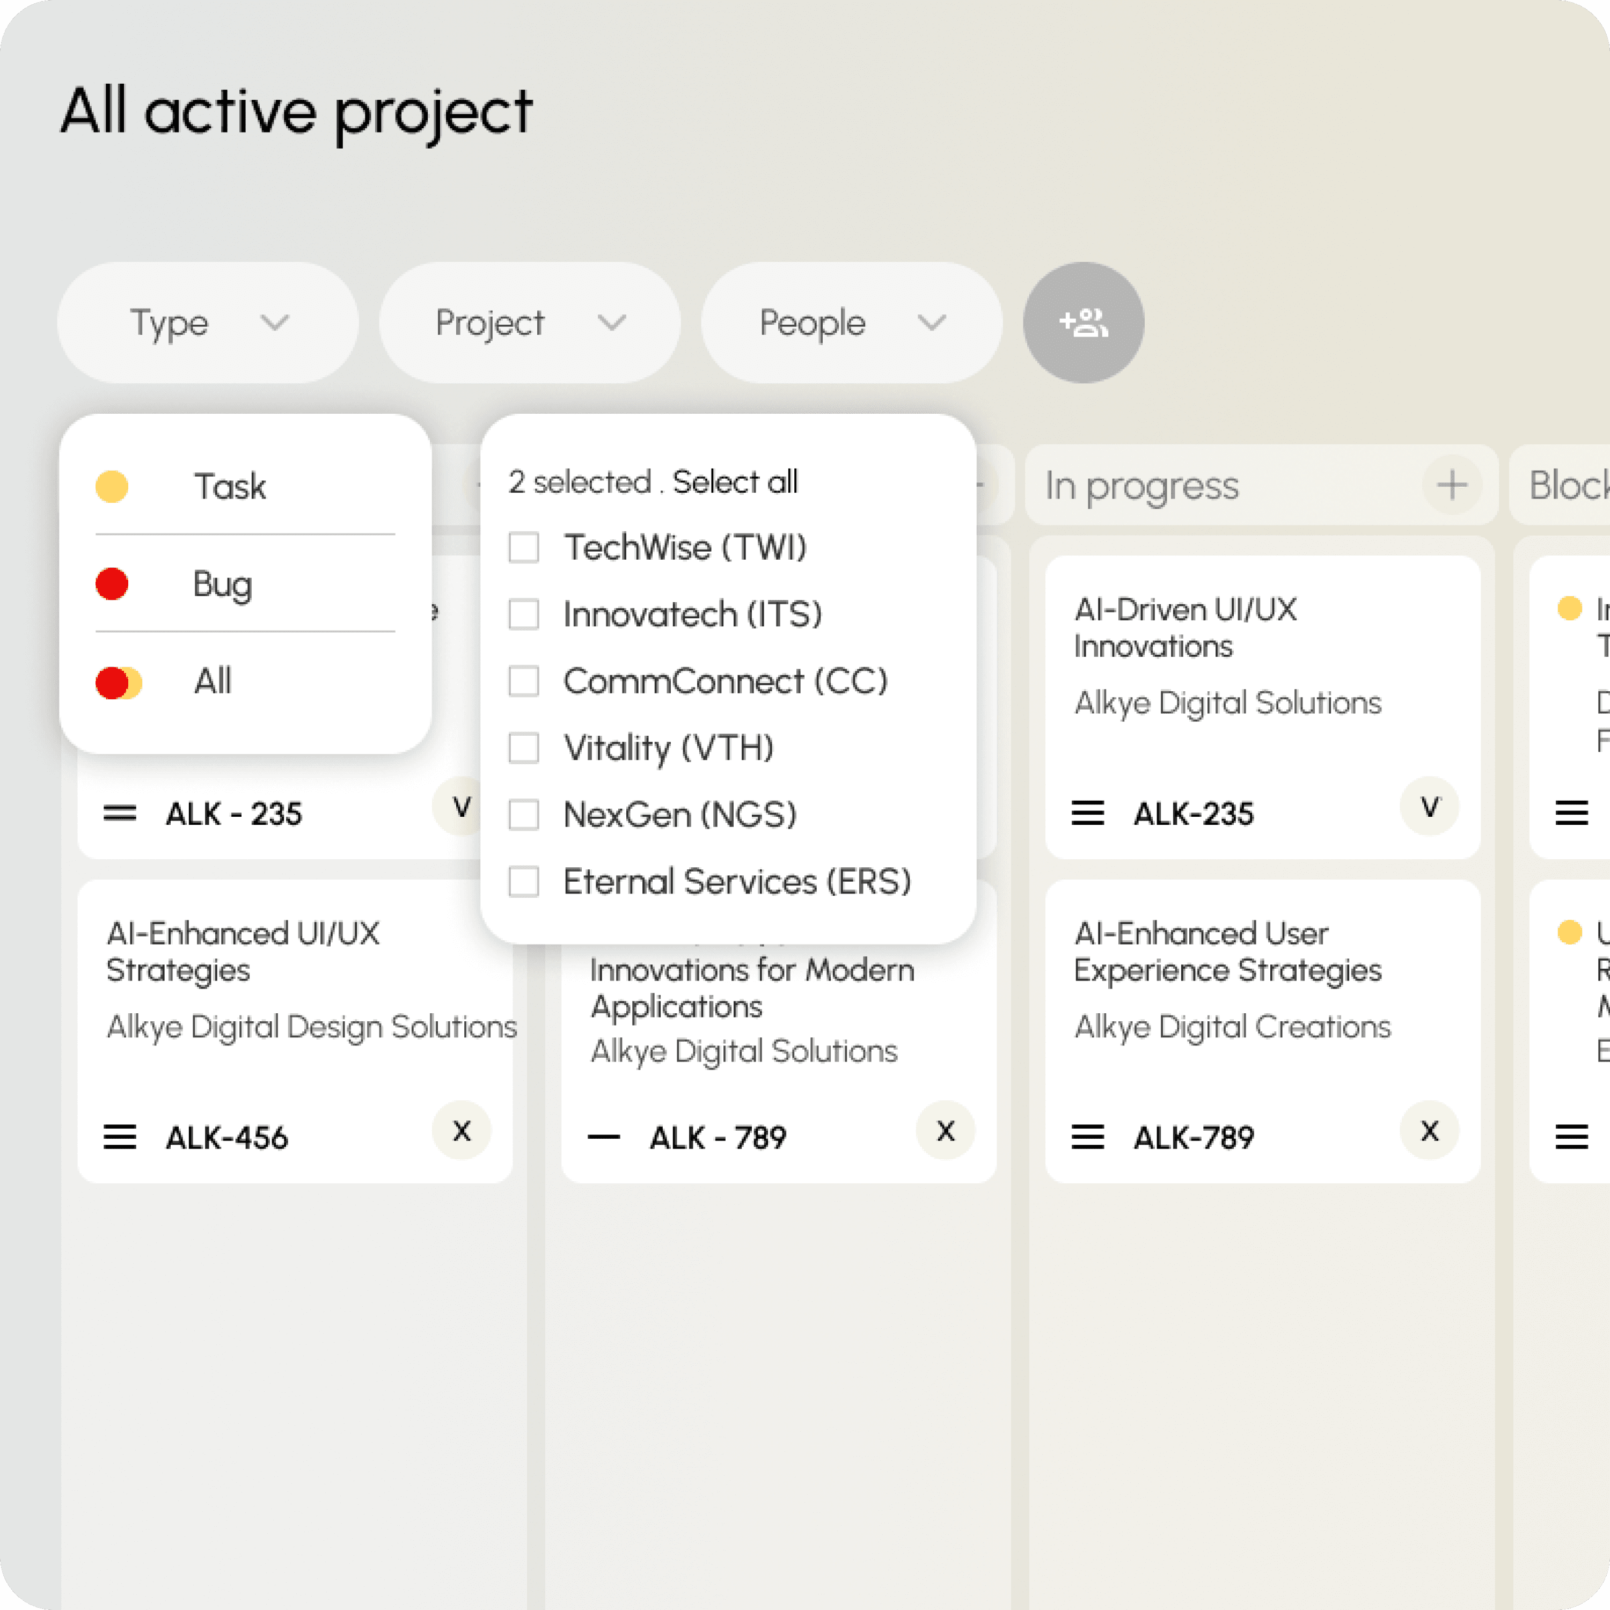Open the AI-Enhanced UI/UX Strategies card
The height and width of the screenshot is (1610, 1610).
click(294, 1031)
